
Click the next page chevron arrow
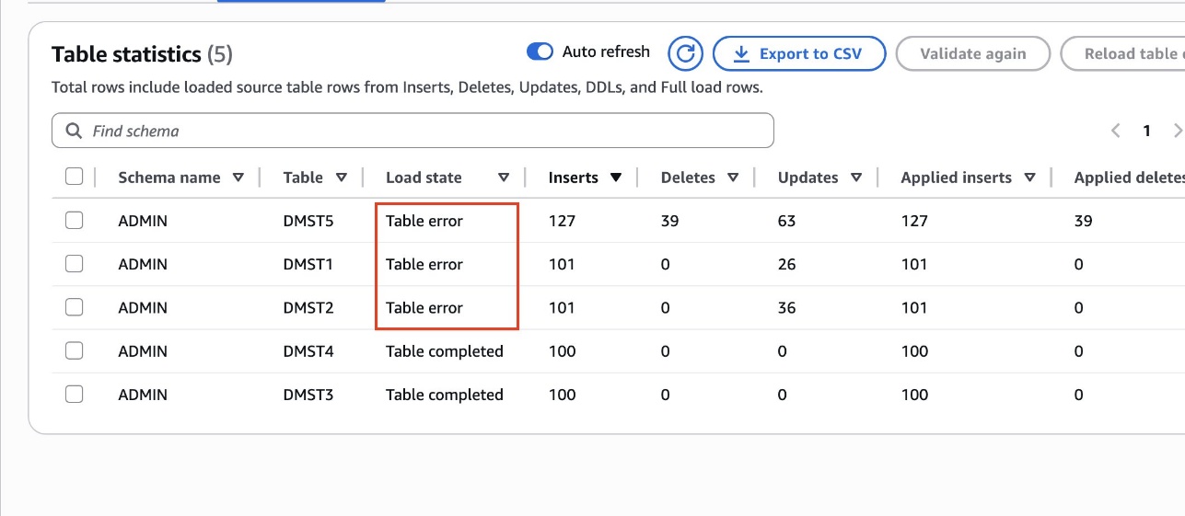[x=1177, y=131]
